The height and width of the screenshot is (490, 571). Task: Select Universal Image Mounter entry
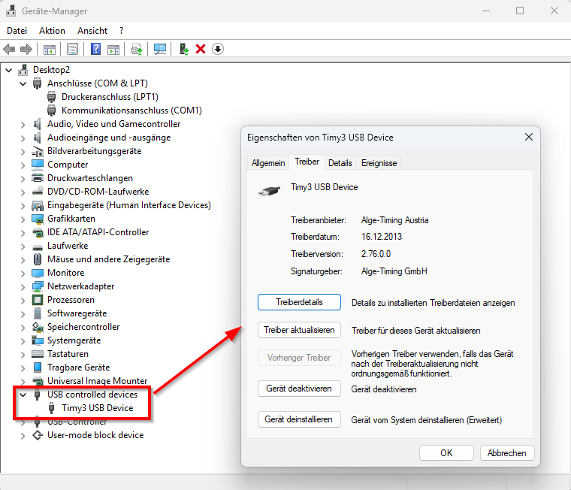pyautogui.click(x=97, y=381)
